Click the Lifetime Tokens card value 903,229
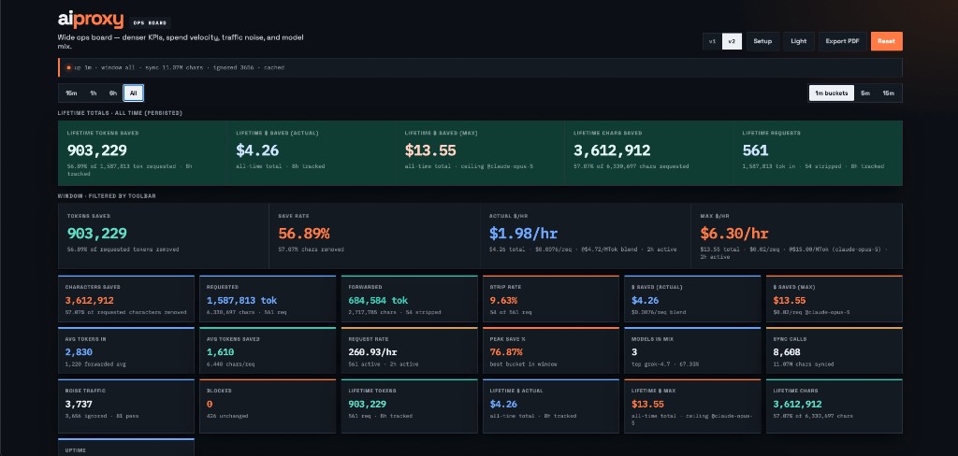The width and height of the screenshot is (958, 456). (367, 404)
